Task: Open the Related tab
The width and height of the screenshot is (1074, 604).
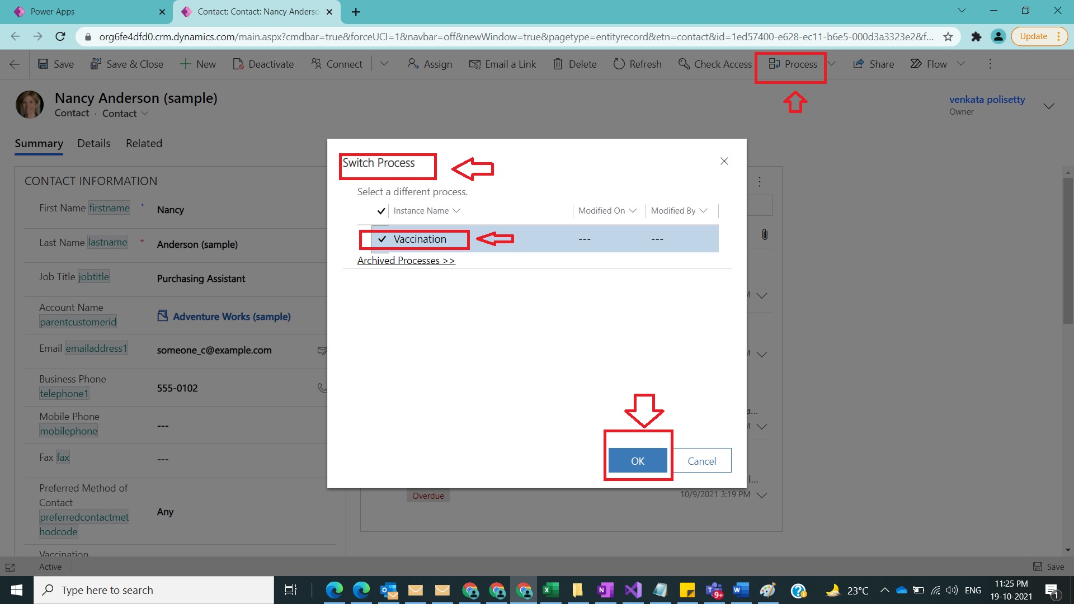Action: [x=144, y=143]
